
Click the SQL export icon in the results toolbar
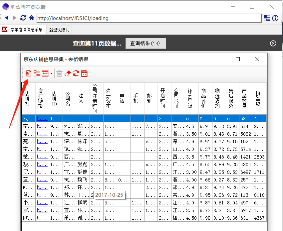(84, 73)
